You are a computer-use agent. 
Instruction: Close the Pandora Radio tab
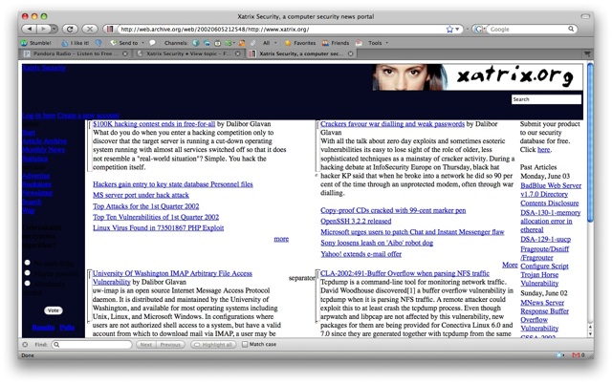coord(125,53)
